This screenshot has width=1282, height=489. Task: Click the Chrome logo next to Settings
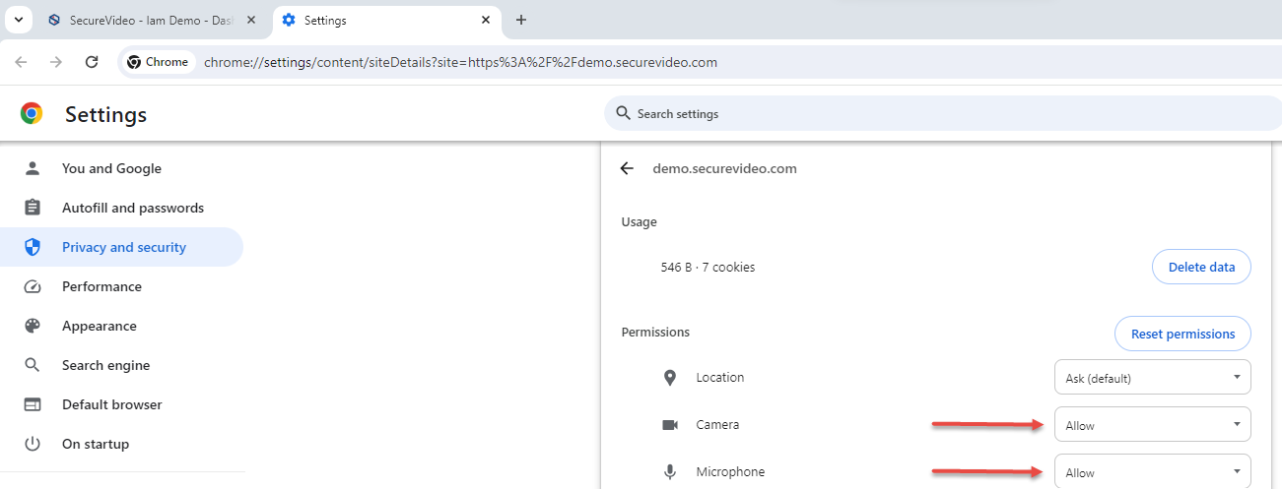pyautogui.click(x=32, y=114)
